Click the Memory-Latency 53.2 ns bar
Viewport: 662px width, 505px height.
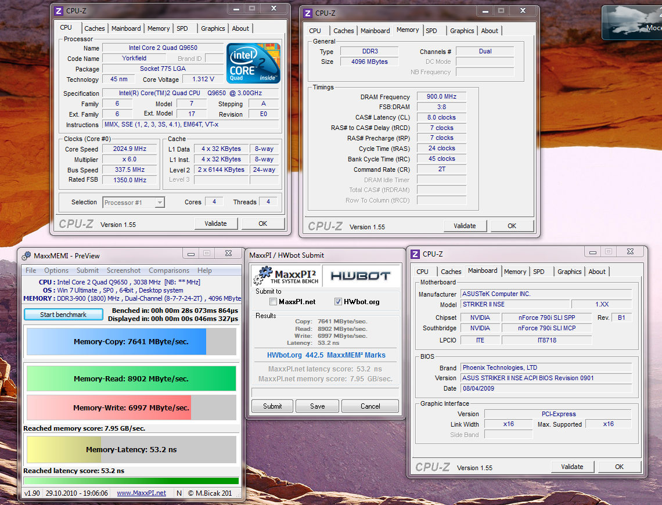pyautogui.click(x=131, y=450)
